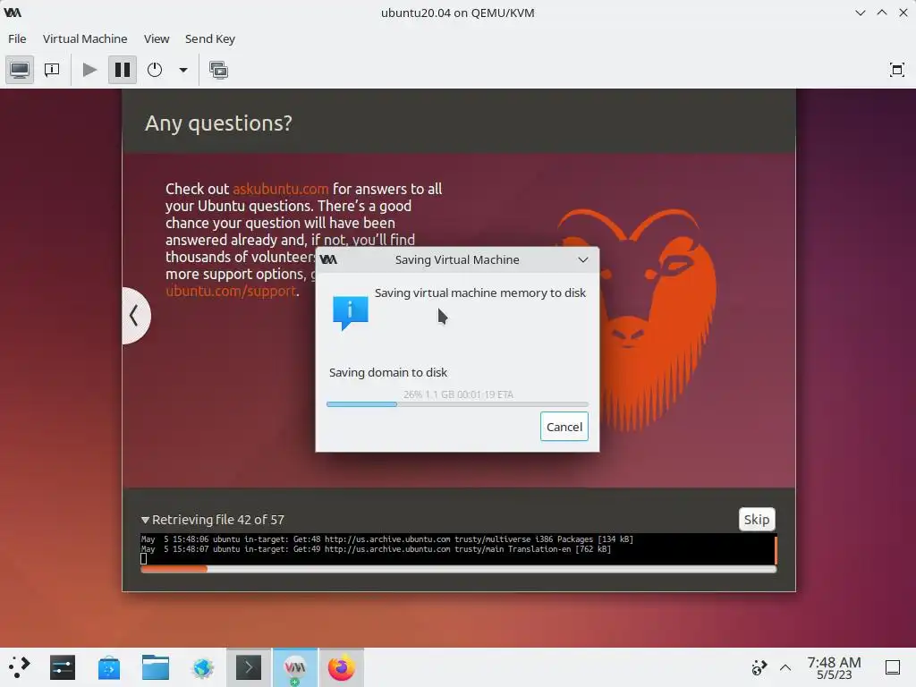The height and width of the screenshot is (687, 916).
Task: Open the Konsole terminal taskbar entry
Action: click(x=249, y=667)
